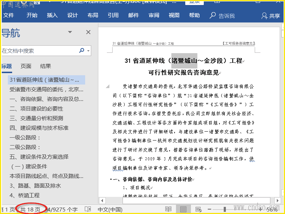This screenshot has height=214, width=285.
Task: Click the 在文档中搜索 search field
Action: [x=39, y=51]
